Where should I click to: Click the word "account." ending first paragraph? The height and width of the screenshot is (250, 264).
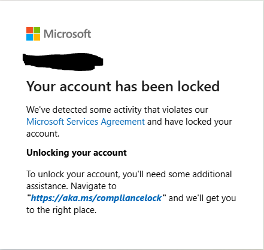(43, 134)
